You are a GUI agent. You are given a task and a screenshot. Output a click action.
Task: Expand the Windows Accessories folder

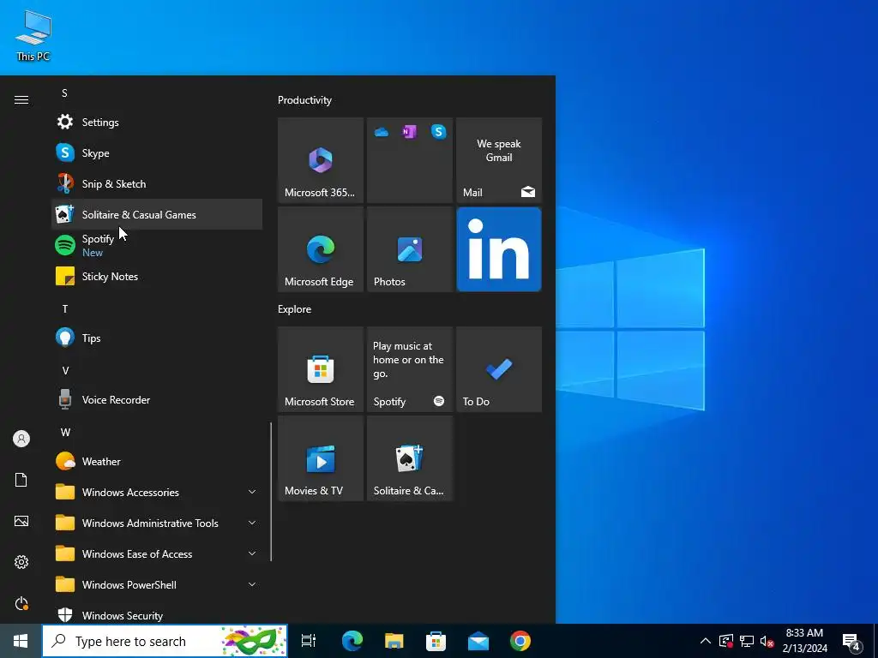[x=156, y=492]
